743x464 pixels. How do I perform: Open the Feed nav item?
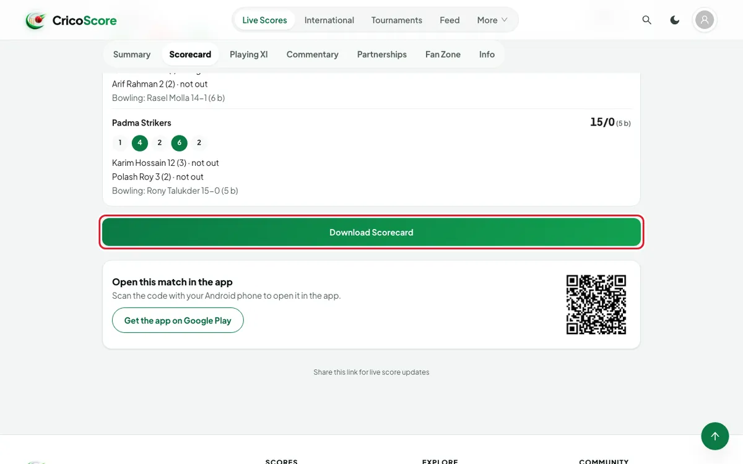click(x=450, y=20)
